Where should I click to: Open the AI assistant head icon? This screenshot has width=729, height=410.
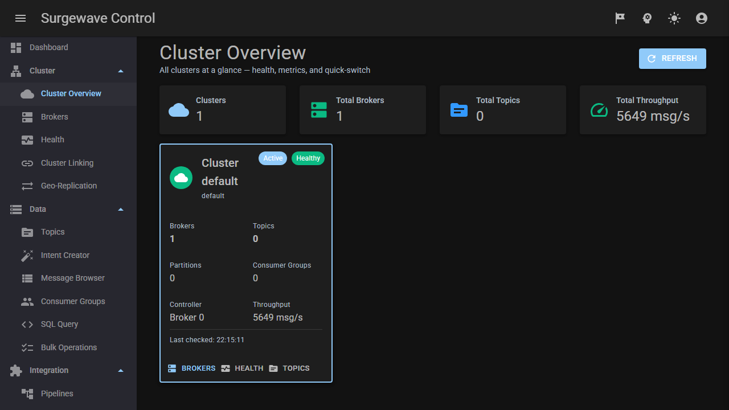pos(647,18)
